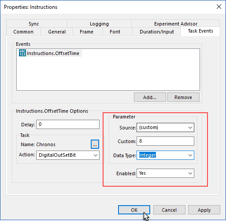226x221 pixels.
Task: Expand the Source dropdown arrow
Action: [x=190, y=128]
